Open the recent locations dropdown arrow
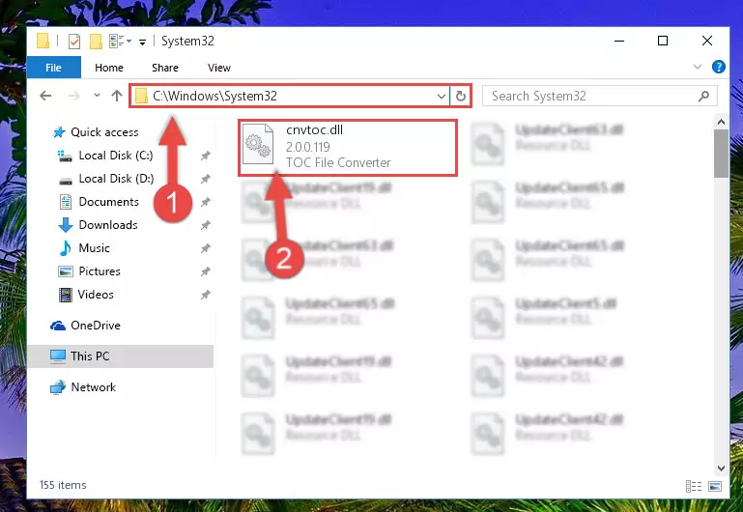743x512 pixels. click(x=97, y=96)
